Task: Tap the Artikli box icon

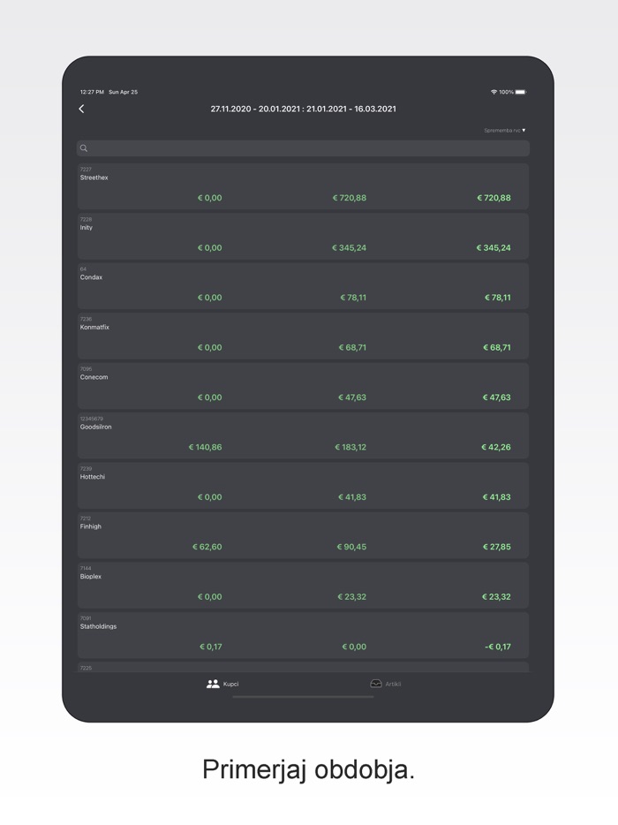Action: point(376,684)
